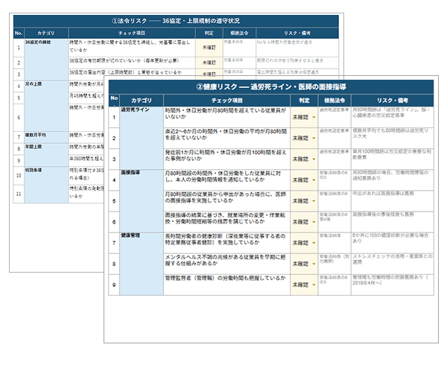The width and height of the screenshot is (447, 365).
Task: Select the 複数月平均 category cell
Action: click(x=46, y=137)
